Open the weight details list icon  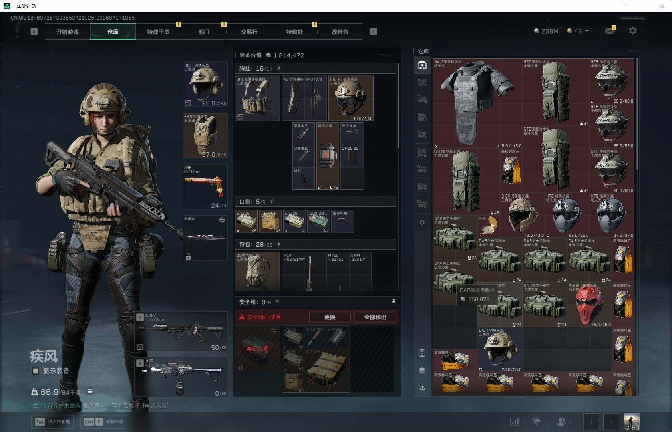(89, 392)
